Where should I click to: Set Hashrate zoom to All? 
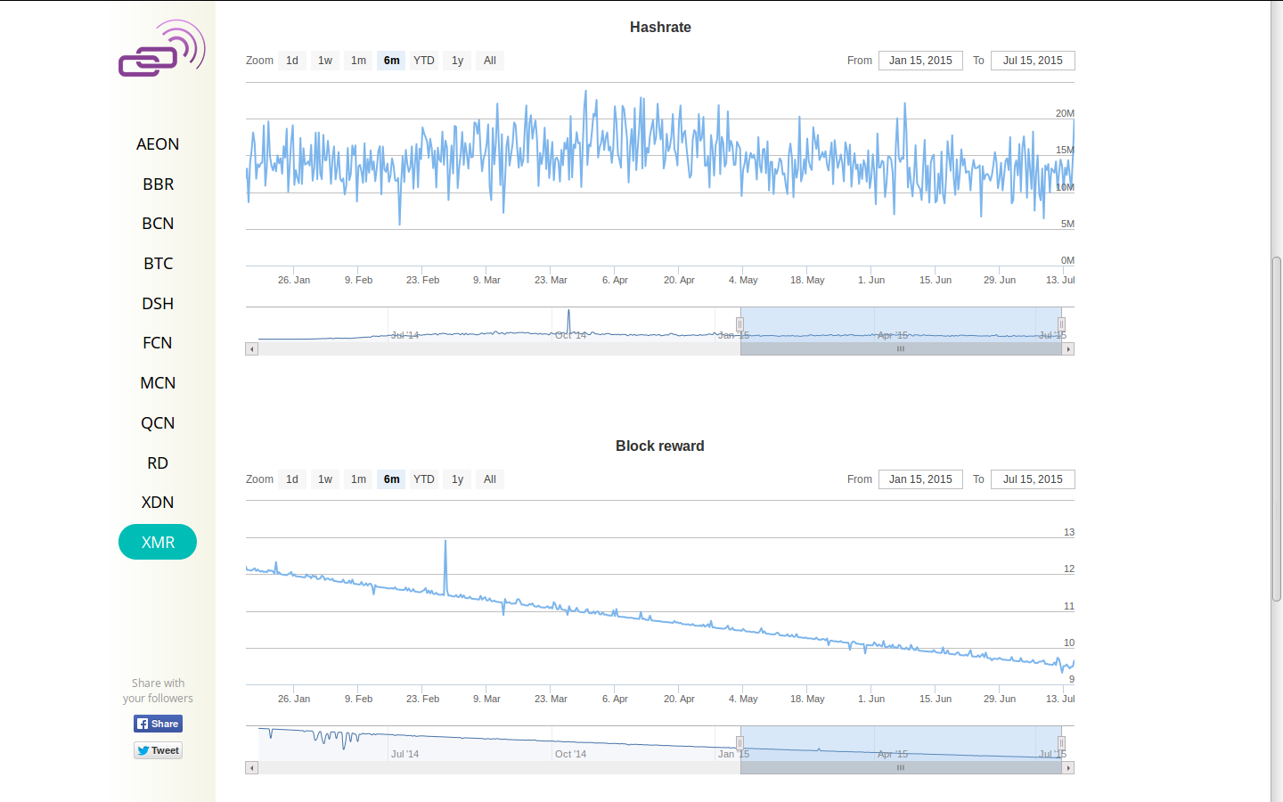(490, 61)
